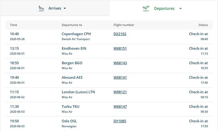
Task: Select the Bergen BGO destination row
Action: tap(109, 66)
